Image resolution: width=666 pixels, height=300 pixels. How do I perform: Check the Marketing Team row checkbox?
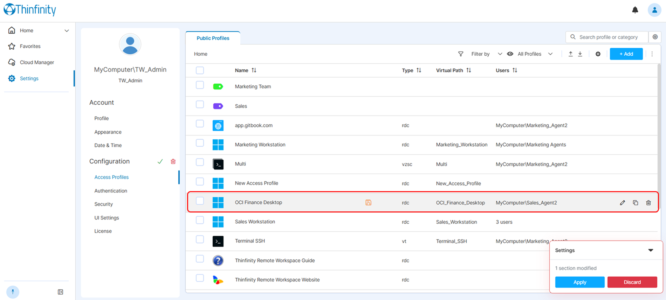click(x=200, y=85)
